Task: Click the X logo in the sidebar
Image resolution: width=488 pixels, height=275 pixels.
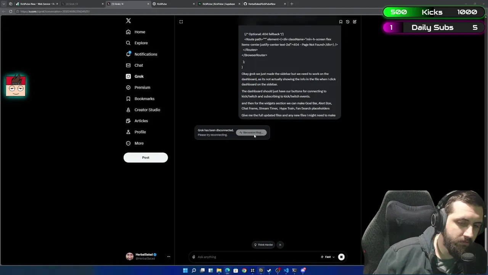Action: point(128,21)
